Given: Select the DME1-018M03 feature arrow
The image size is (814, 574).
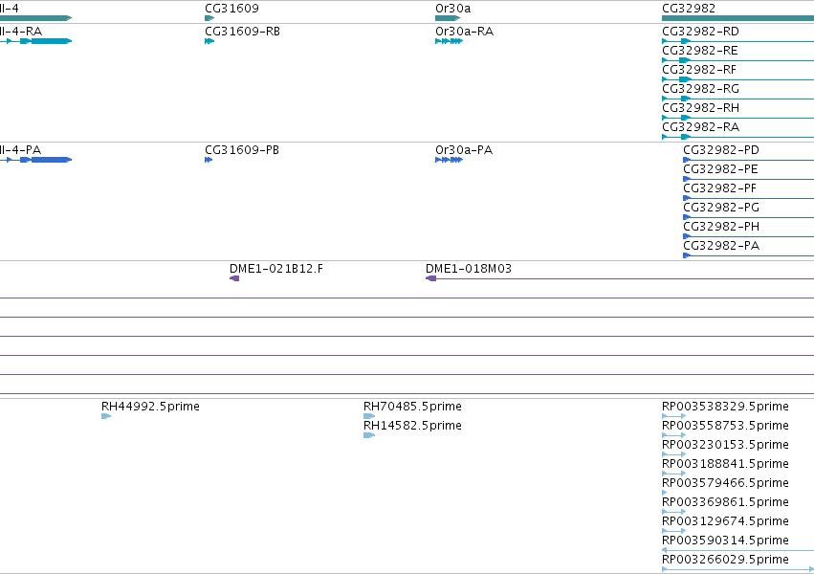Looking at the screenshot, I should 620,278.
